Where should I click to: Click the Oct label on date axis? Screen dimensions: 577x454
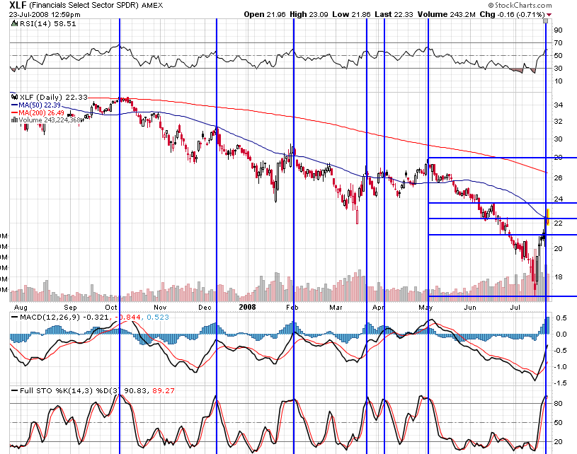(x=111, y=308)
